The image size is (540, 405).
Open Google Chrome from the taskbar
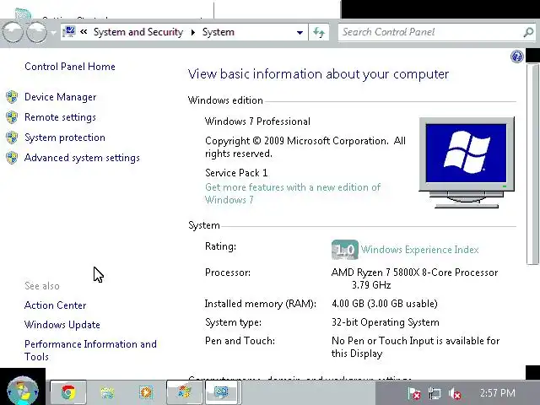tap(68, 392)
